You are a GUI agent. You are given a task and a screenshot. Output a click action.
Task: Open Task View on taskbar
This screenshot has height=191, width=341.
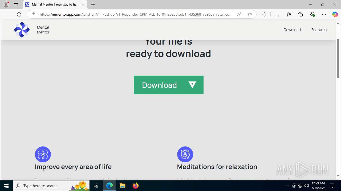tap(96, 186)
